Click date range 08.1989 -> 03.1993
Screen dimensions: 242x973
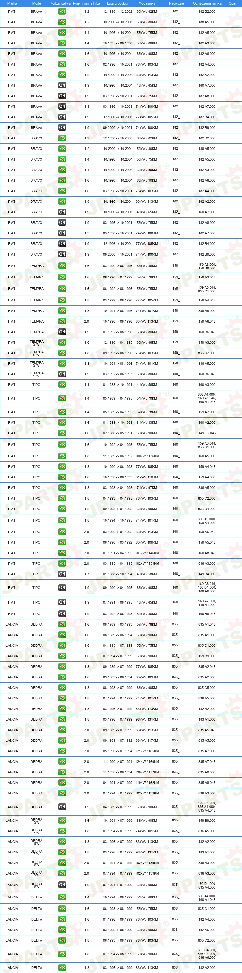(x=117, y=624)
